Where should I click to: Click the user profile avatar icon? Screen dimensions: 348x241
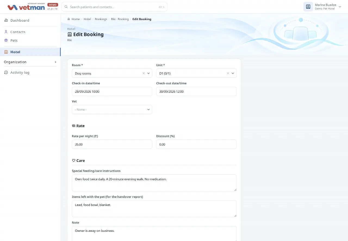coord(308,7)
